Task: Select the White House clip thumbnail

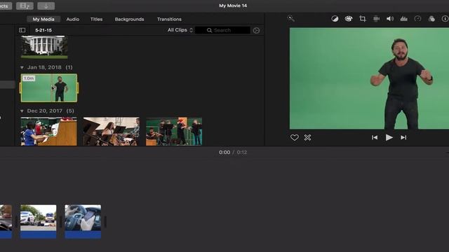Action: (x=44, y=47)
